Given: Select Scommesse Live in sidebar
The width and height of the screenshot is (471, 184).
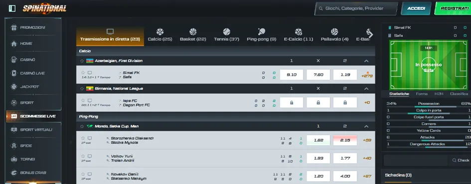Looking at the screenshot, I should 33,116.
